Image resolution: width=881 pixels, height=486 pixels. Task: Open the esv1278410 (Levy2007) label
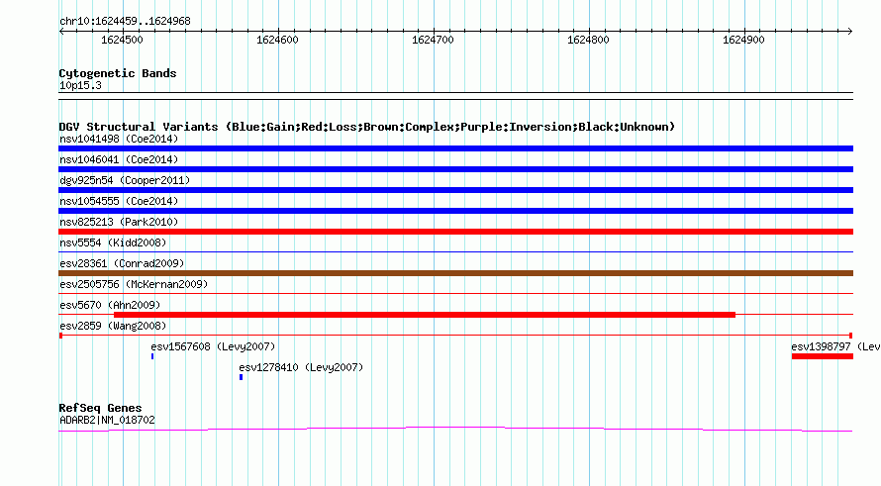[x=301, y=367]
